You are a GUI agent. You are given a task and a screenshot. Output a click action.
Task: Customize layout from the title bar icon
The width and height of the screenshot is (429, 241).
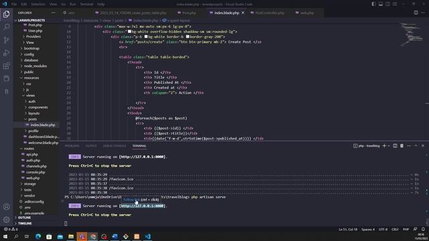(x=395, y=4)
